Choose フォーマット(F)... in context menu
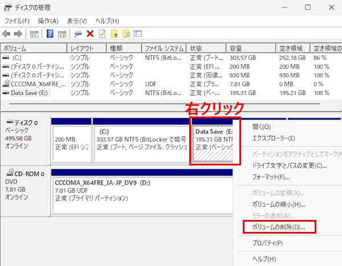Screen dimensions: 342x266 (271, 177)
